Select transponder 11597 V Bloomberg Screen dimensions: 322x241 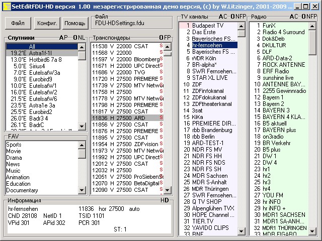pos(127,59)
